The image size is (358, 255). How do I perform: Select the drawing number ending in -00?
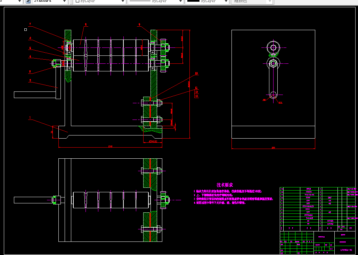tap(346, 250)
